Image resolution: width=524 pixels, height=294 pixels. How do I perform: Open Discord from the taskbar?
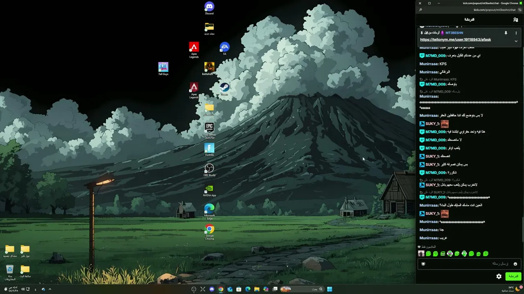point(212,289)
